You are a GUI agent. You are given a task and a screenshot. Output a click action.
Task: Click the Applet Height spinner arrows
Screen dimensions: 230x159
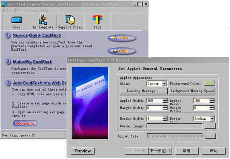click(212, 101)
